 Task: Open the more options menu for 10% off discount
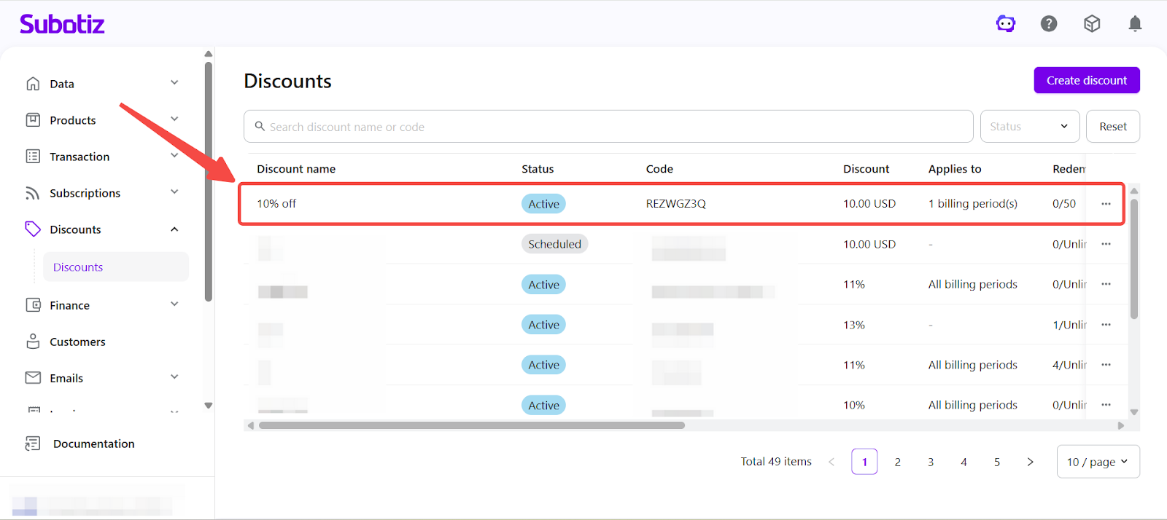[x=1106, y=204]
